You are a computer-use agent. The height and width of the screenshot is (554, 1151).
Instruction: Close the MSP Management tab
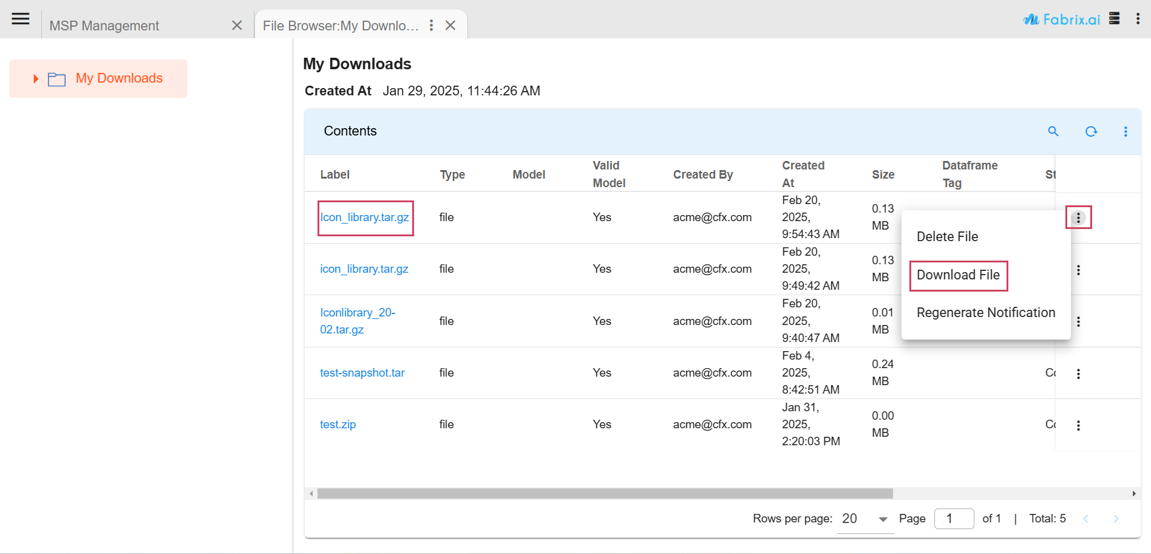[237, 26]
